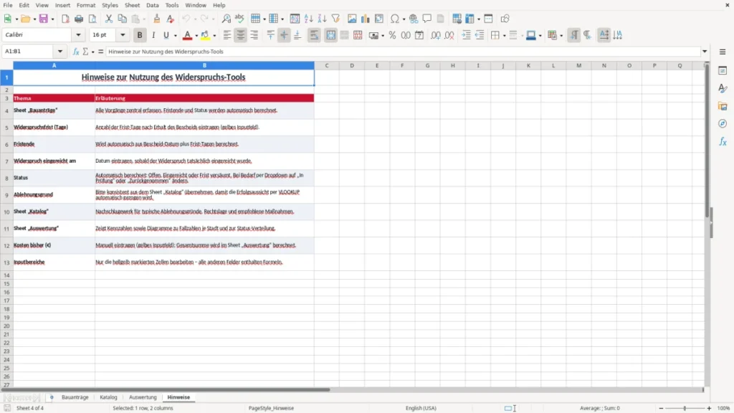Increase indent icon
This screenshot has width=734, height=413.
[466, 35]
